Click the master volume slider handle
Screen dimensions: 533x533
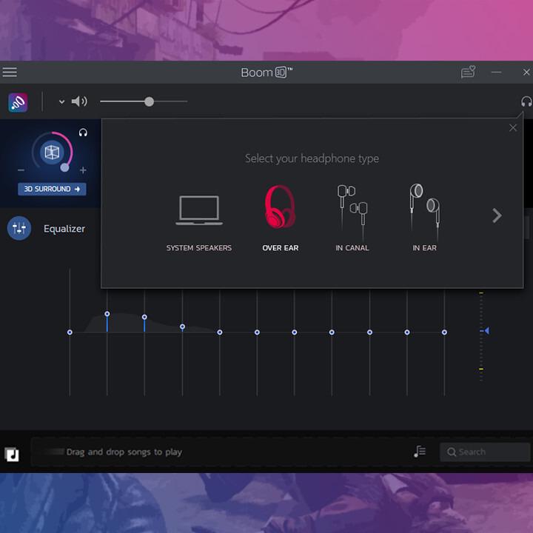point(149,101)
